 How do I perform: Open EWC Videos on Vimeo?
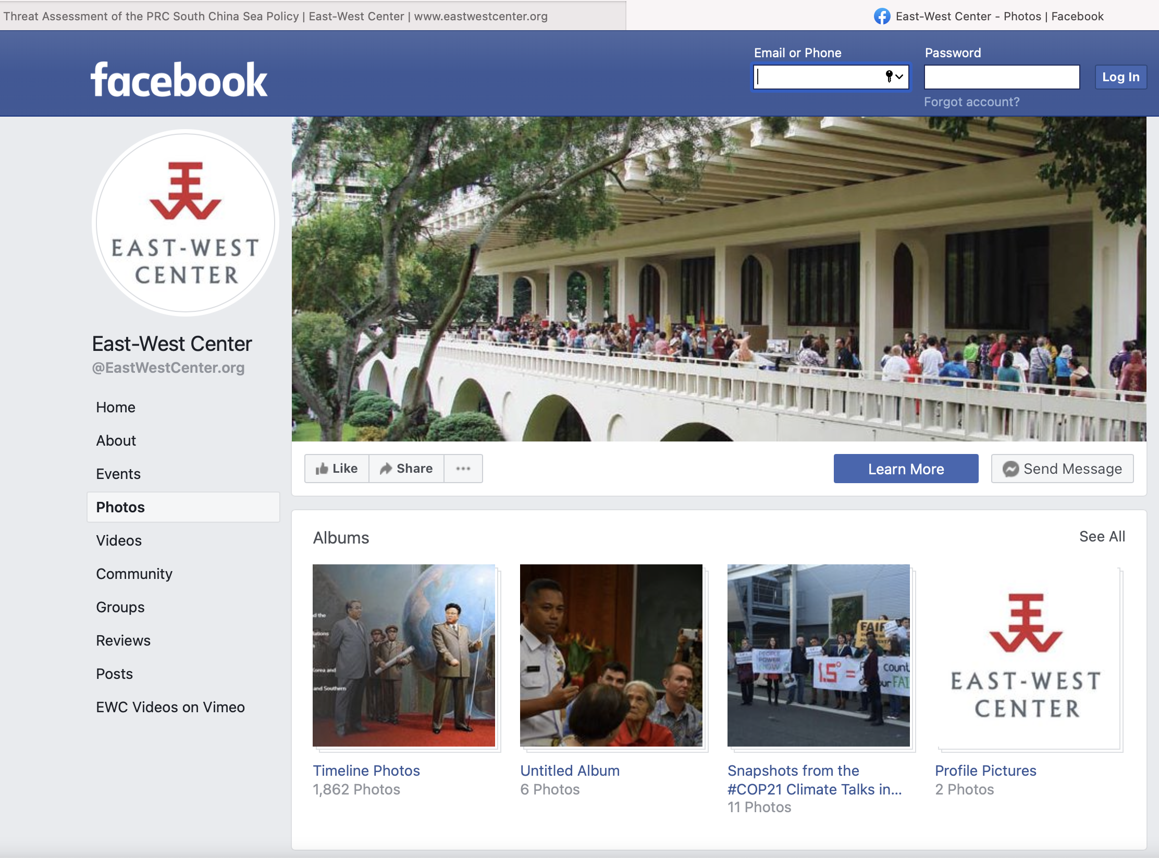click(170, 707)
